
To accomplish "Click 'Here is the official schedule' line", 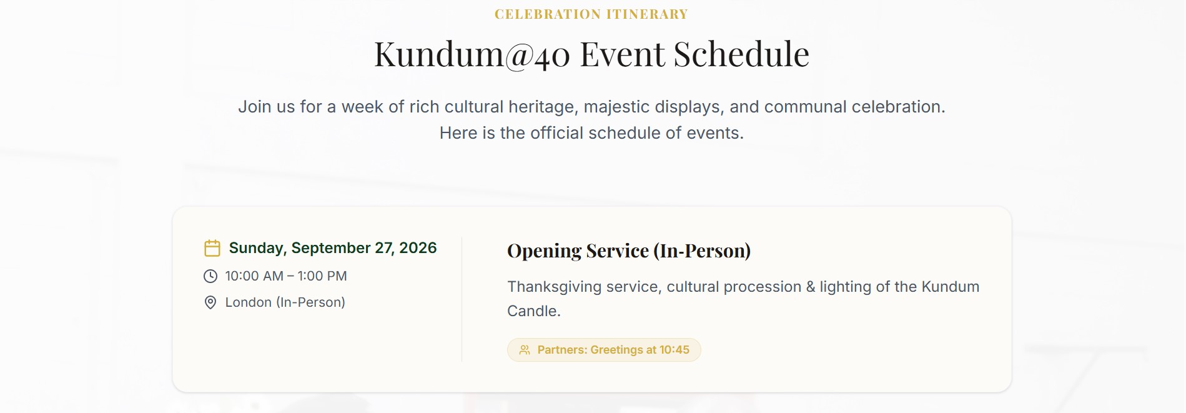I will pyautogui.click(x=591, y=133).
